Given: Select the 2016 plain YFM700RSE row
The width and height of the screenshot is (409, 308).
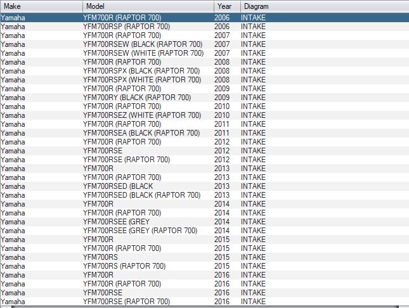Looking at the screenshot, I should (204, 292).
